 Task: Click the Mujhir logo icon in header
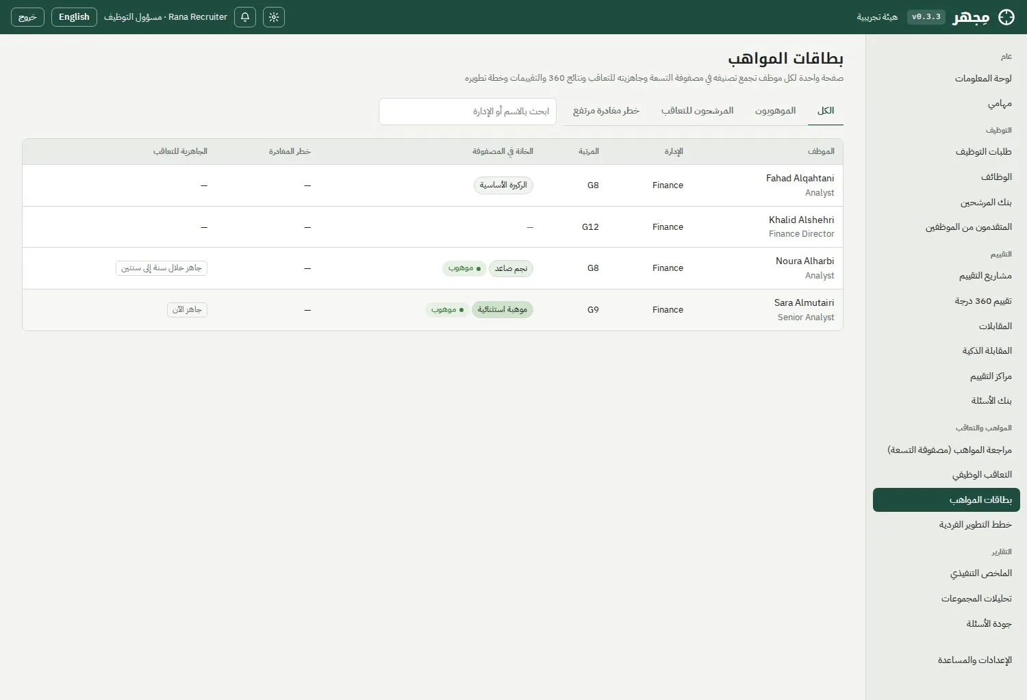[x=1006, y=17]
